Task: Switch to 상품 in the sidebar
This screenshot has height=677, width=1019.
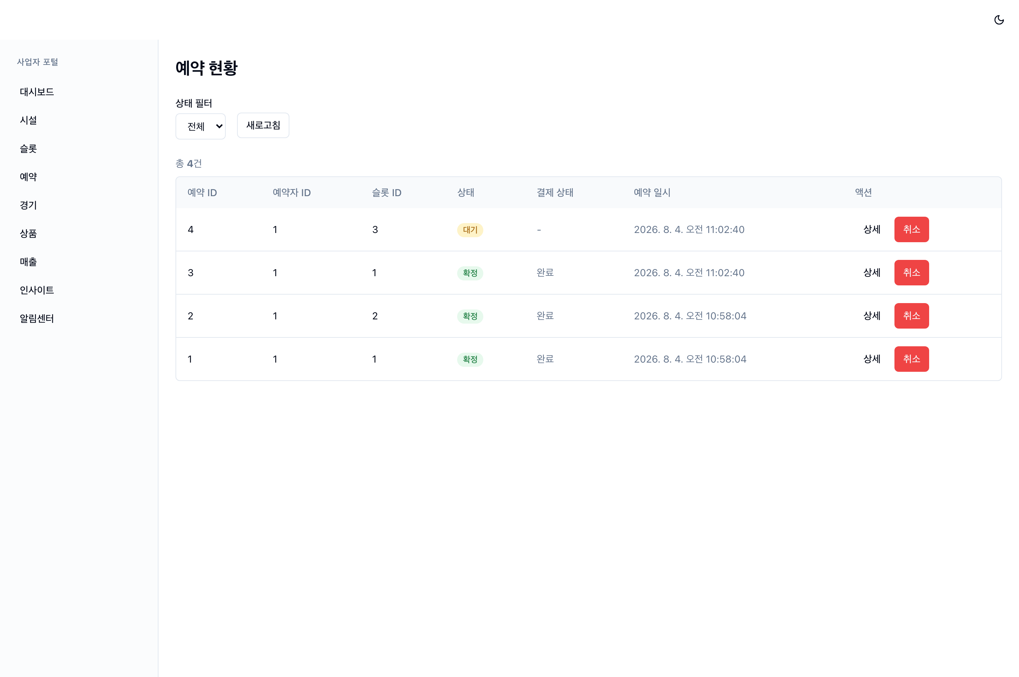Action: (28, 234)
